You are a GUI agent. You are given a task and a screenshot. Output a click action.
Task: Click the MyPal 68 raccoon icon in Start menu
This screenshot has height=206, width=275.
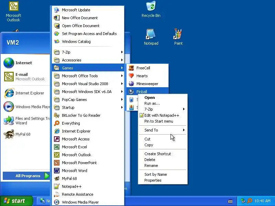[x=9, y=134]
